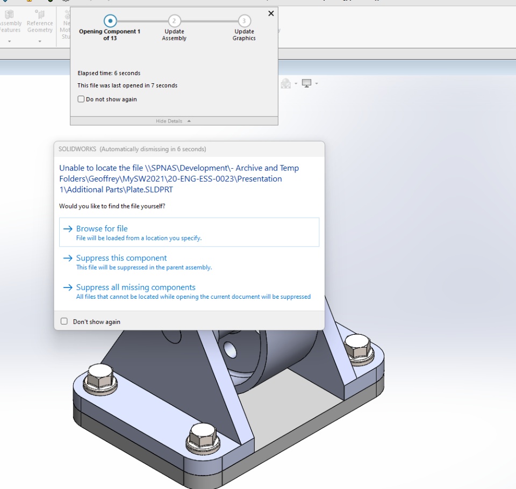Click the scene appearance icon
This screenshot has width=516, height=489.
click(x=285, y=83)
